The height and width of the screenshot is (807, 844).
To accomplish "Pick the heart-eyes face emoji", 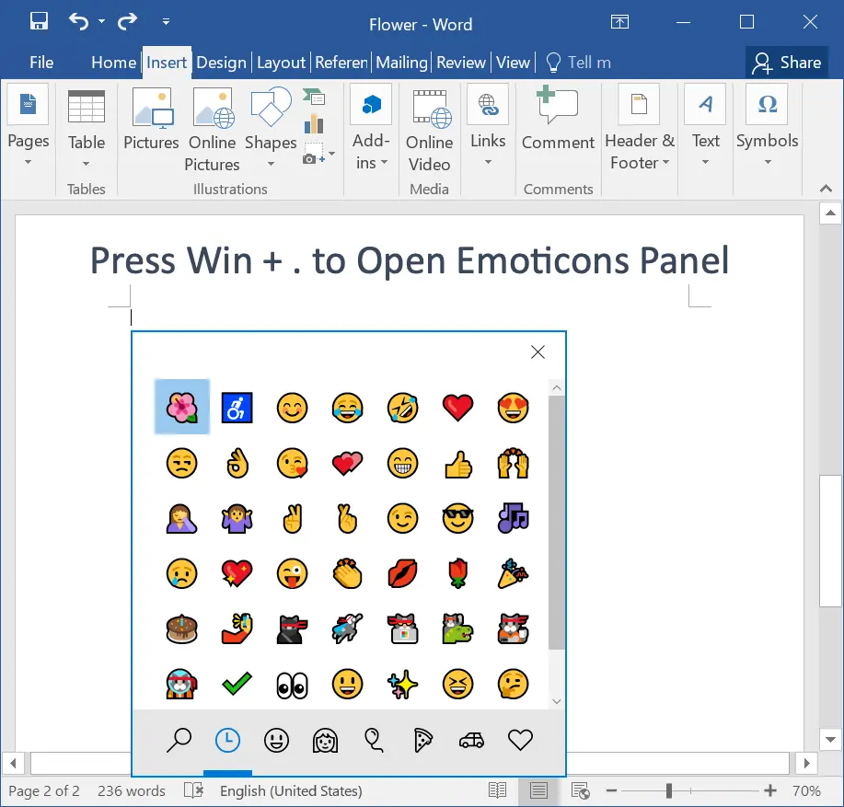I will click(x=513, y=408).
